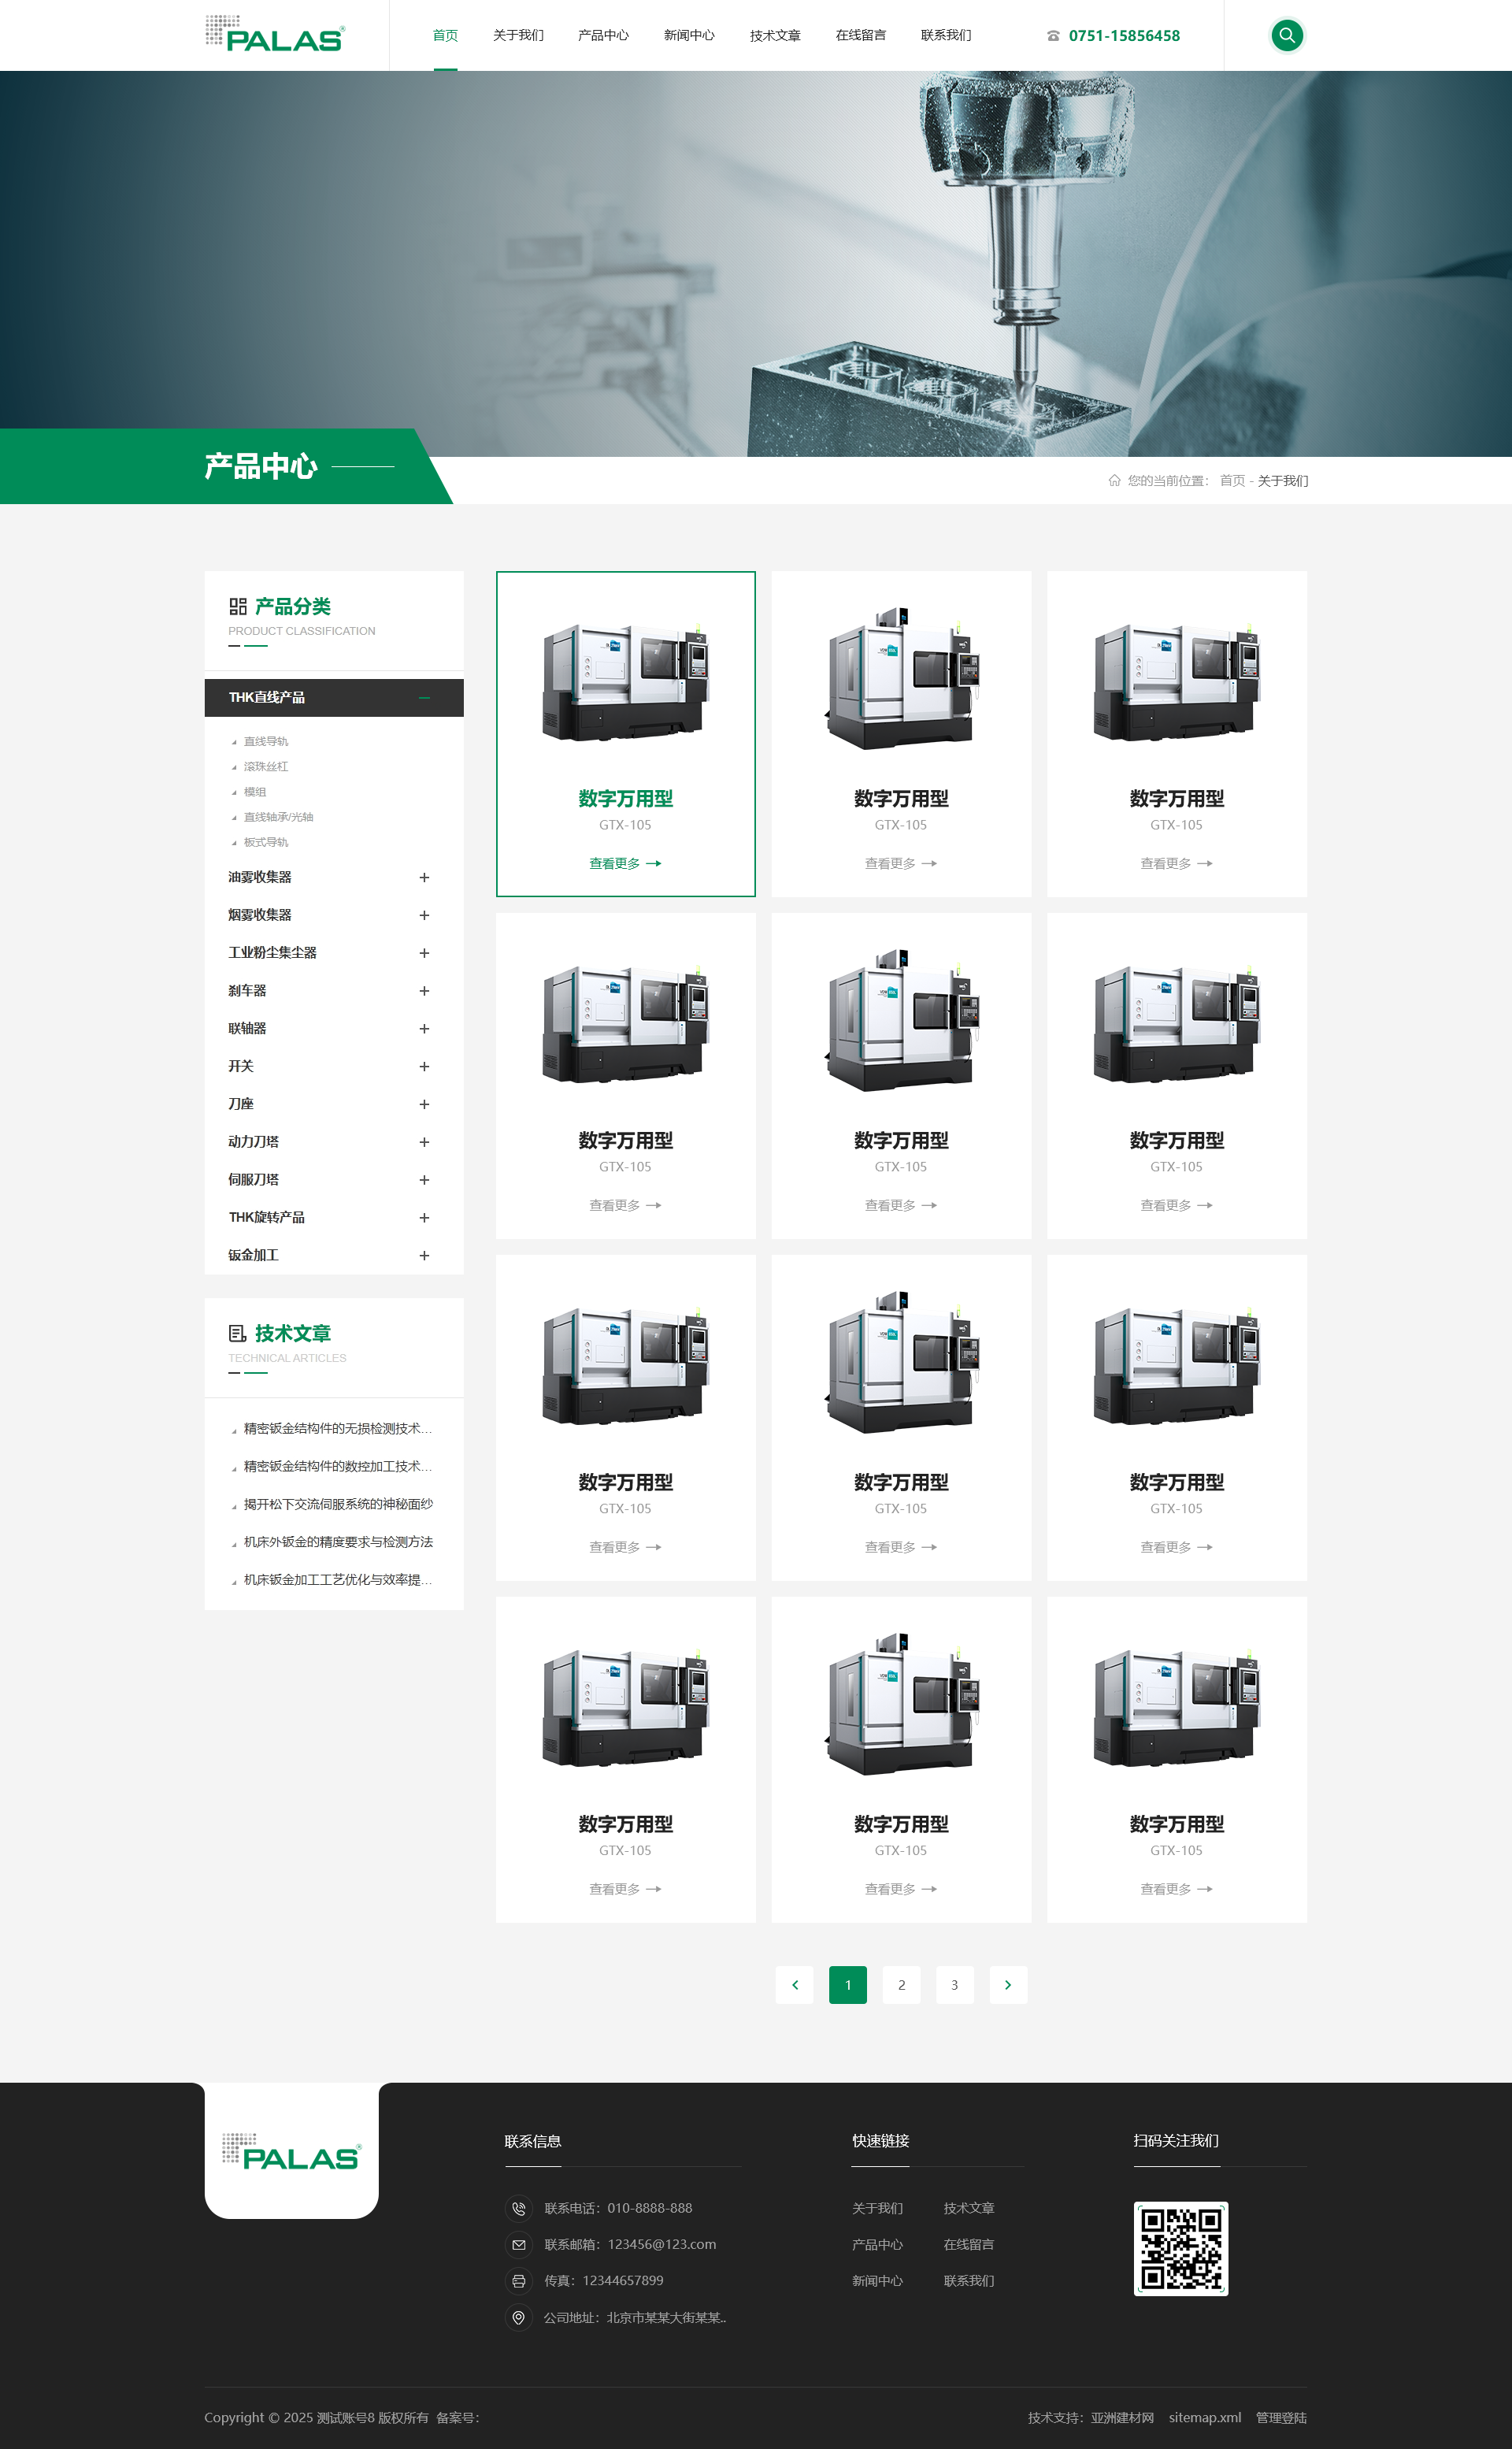This screenshot has height=2449, width=1512.
Task: Expand the 联轴器 category
Action: 424,1028
